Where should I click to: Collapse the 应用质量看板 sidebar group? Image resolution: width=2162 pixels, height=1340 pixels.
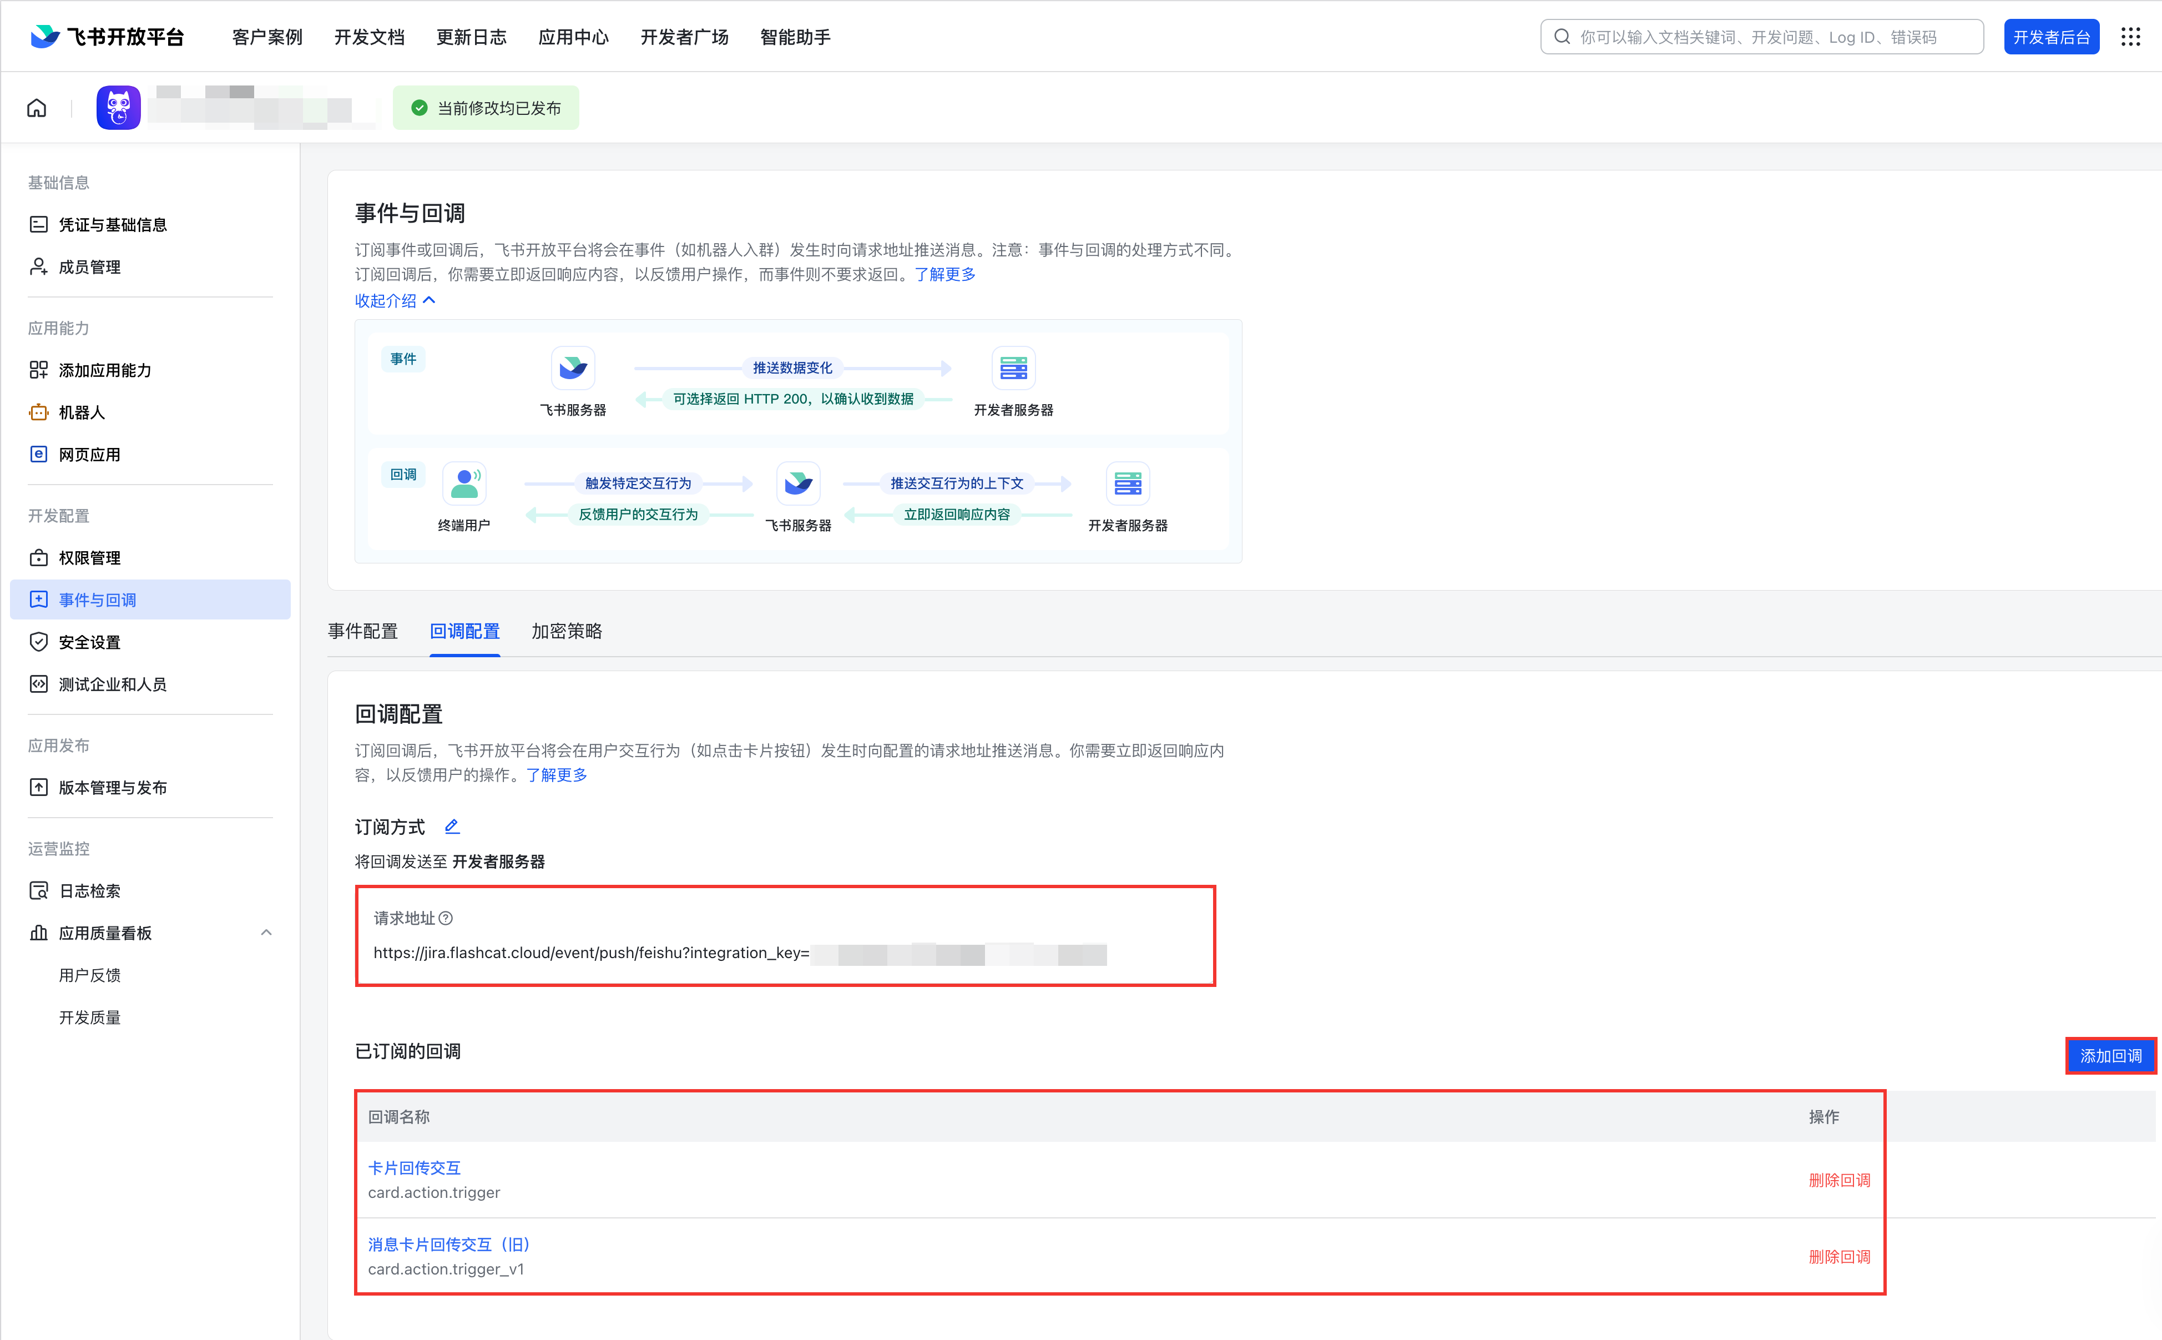(x=266, y=933)
